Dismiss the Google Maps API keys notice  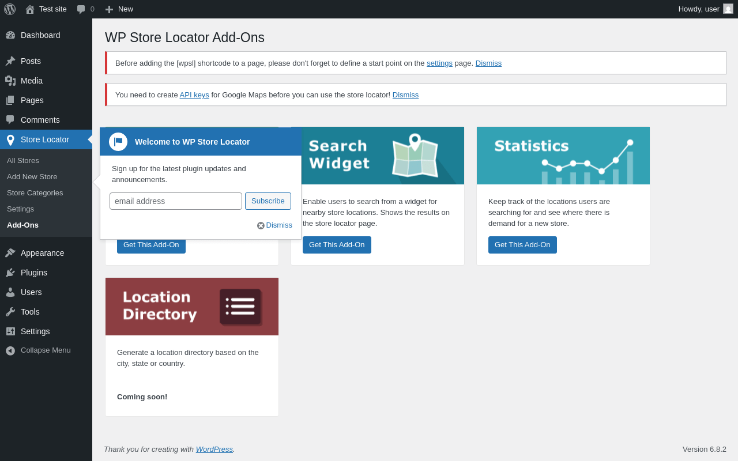click(405, 95)
